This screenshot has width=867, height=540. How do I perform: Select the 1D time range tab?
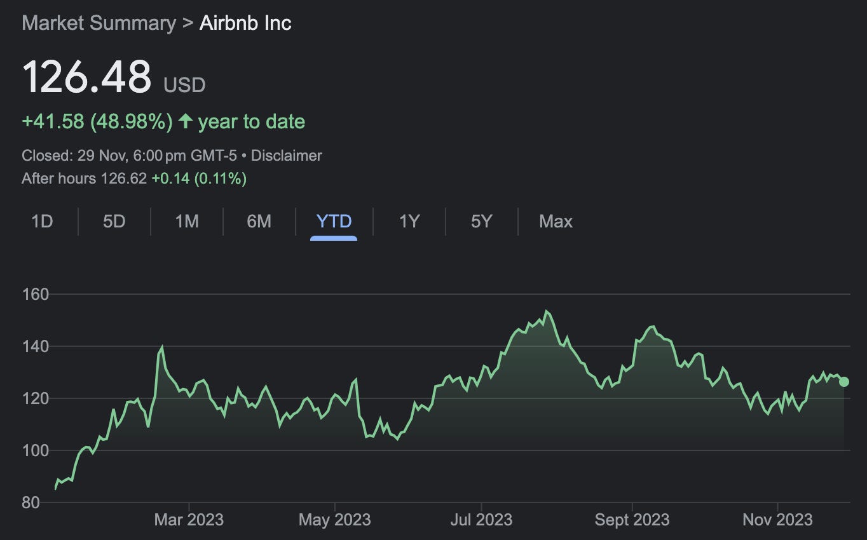[42, 221]
